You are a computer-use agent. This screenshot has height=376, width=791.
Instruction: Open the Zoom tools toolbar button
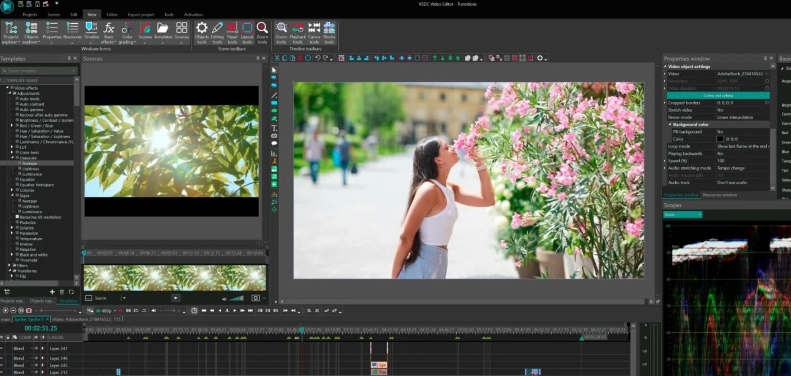281,32
